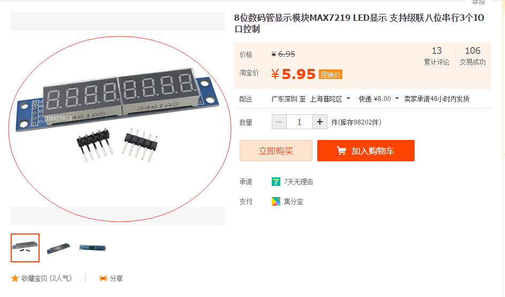Click the 立即购买 buy now button
This screenshot has width=505, height=297.
click(x=276, y=151)
